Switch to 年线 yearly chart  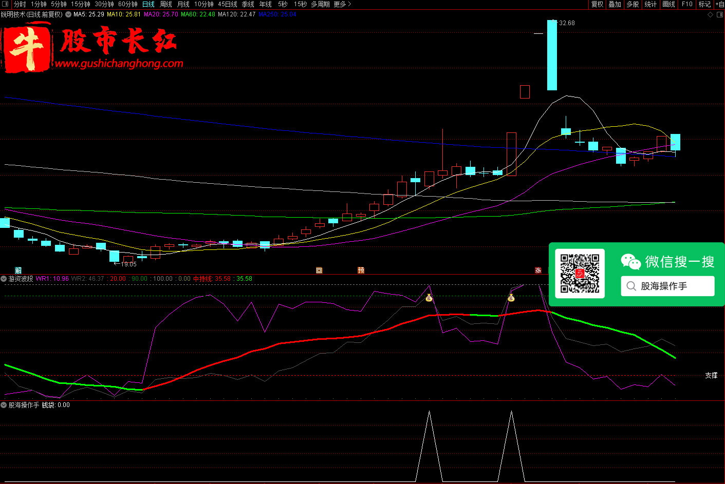click(x=266, y=4)
